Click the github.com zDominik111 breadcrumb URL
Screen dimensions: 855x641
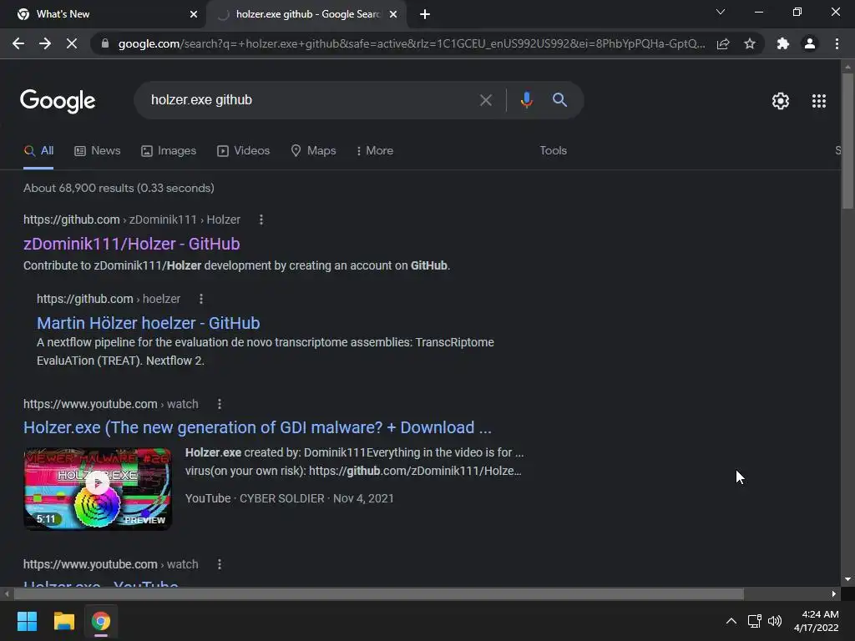tap(132, 220)
